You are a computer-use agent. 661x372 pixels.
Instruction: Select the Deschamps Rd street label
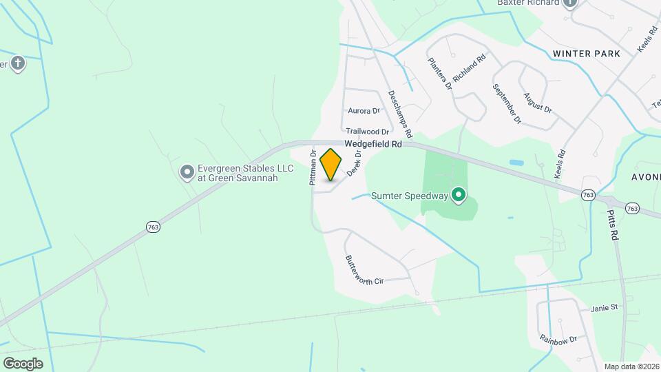399,114
